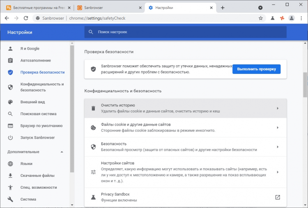
Task: Open Поисковая система settings section
Action: click(x=38, y=114)
